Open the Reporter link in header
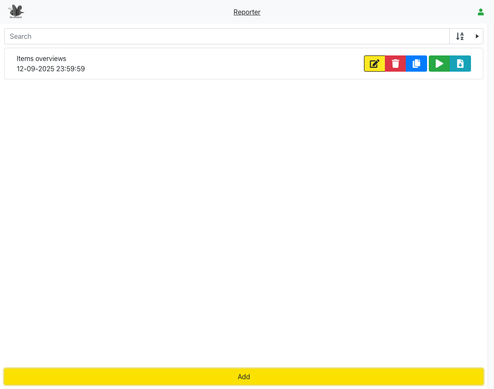The image size is (494, 389). click(x=247, y=12)
